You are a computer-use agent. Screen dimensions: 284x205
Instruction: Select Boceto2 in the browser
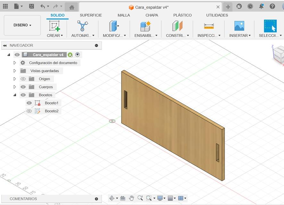point(52,111)
